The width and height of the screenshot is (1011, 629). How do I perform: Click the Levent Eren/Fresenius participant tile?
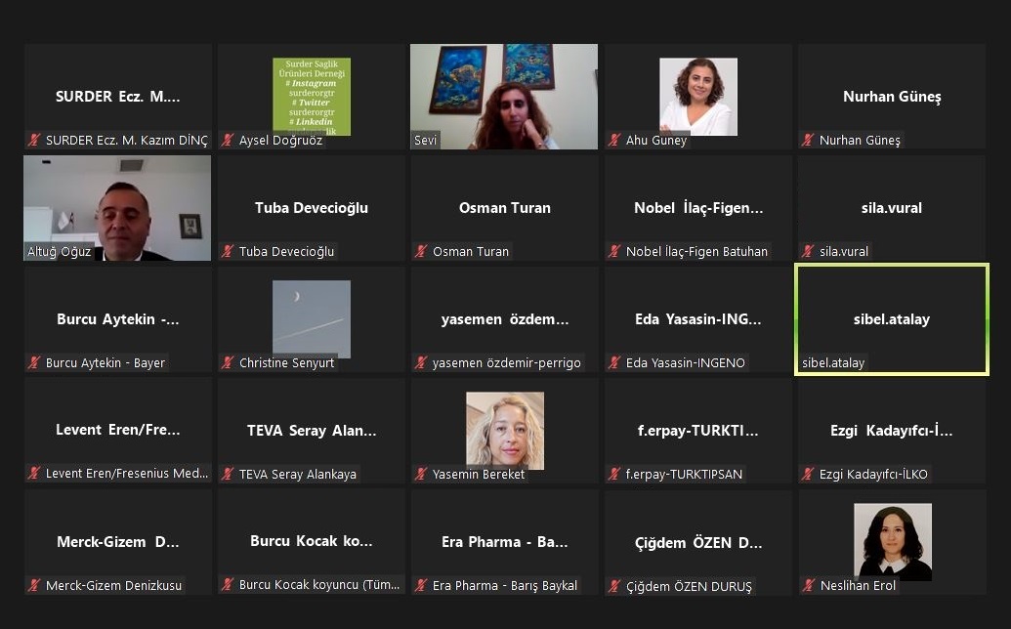117,430
